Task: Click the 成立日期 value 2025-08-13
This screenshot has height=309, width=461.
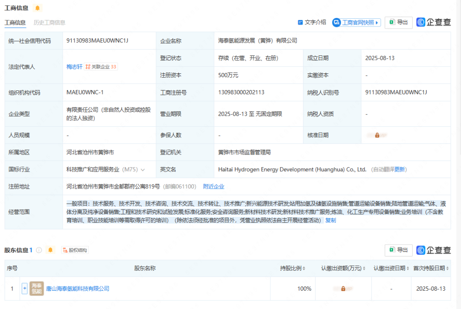Action: (x=380, y=58)
